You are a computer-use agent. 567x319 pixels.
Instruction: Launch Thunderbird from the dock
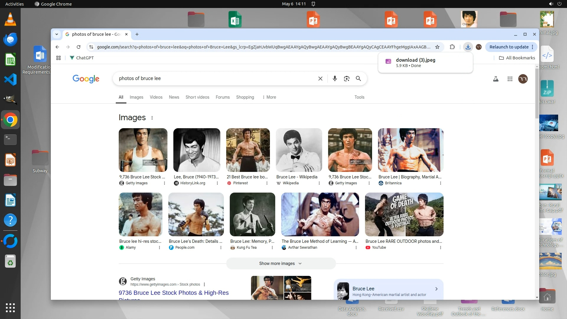click(x=10, y=39)
